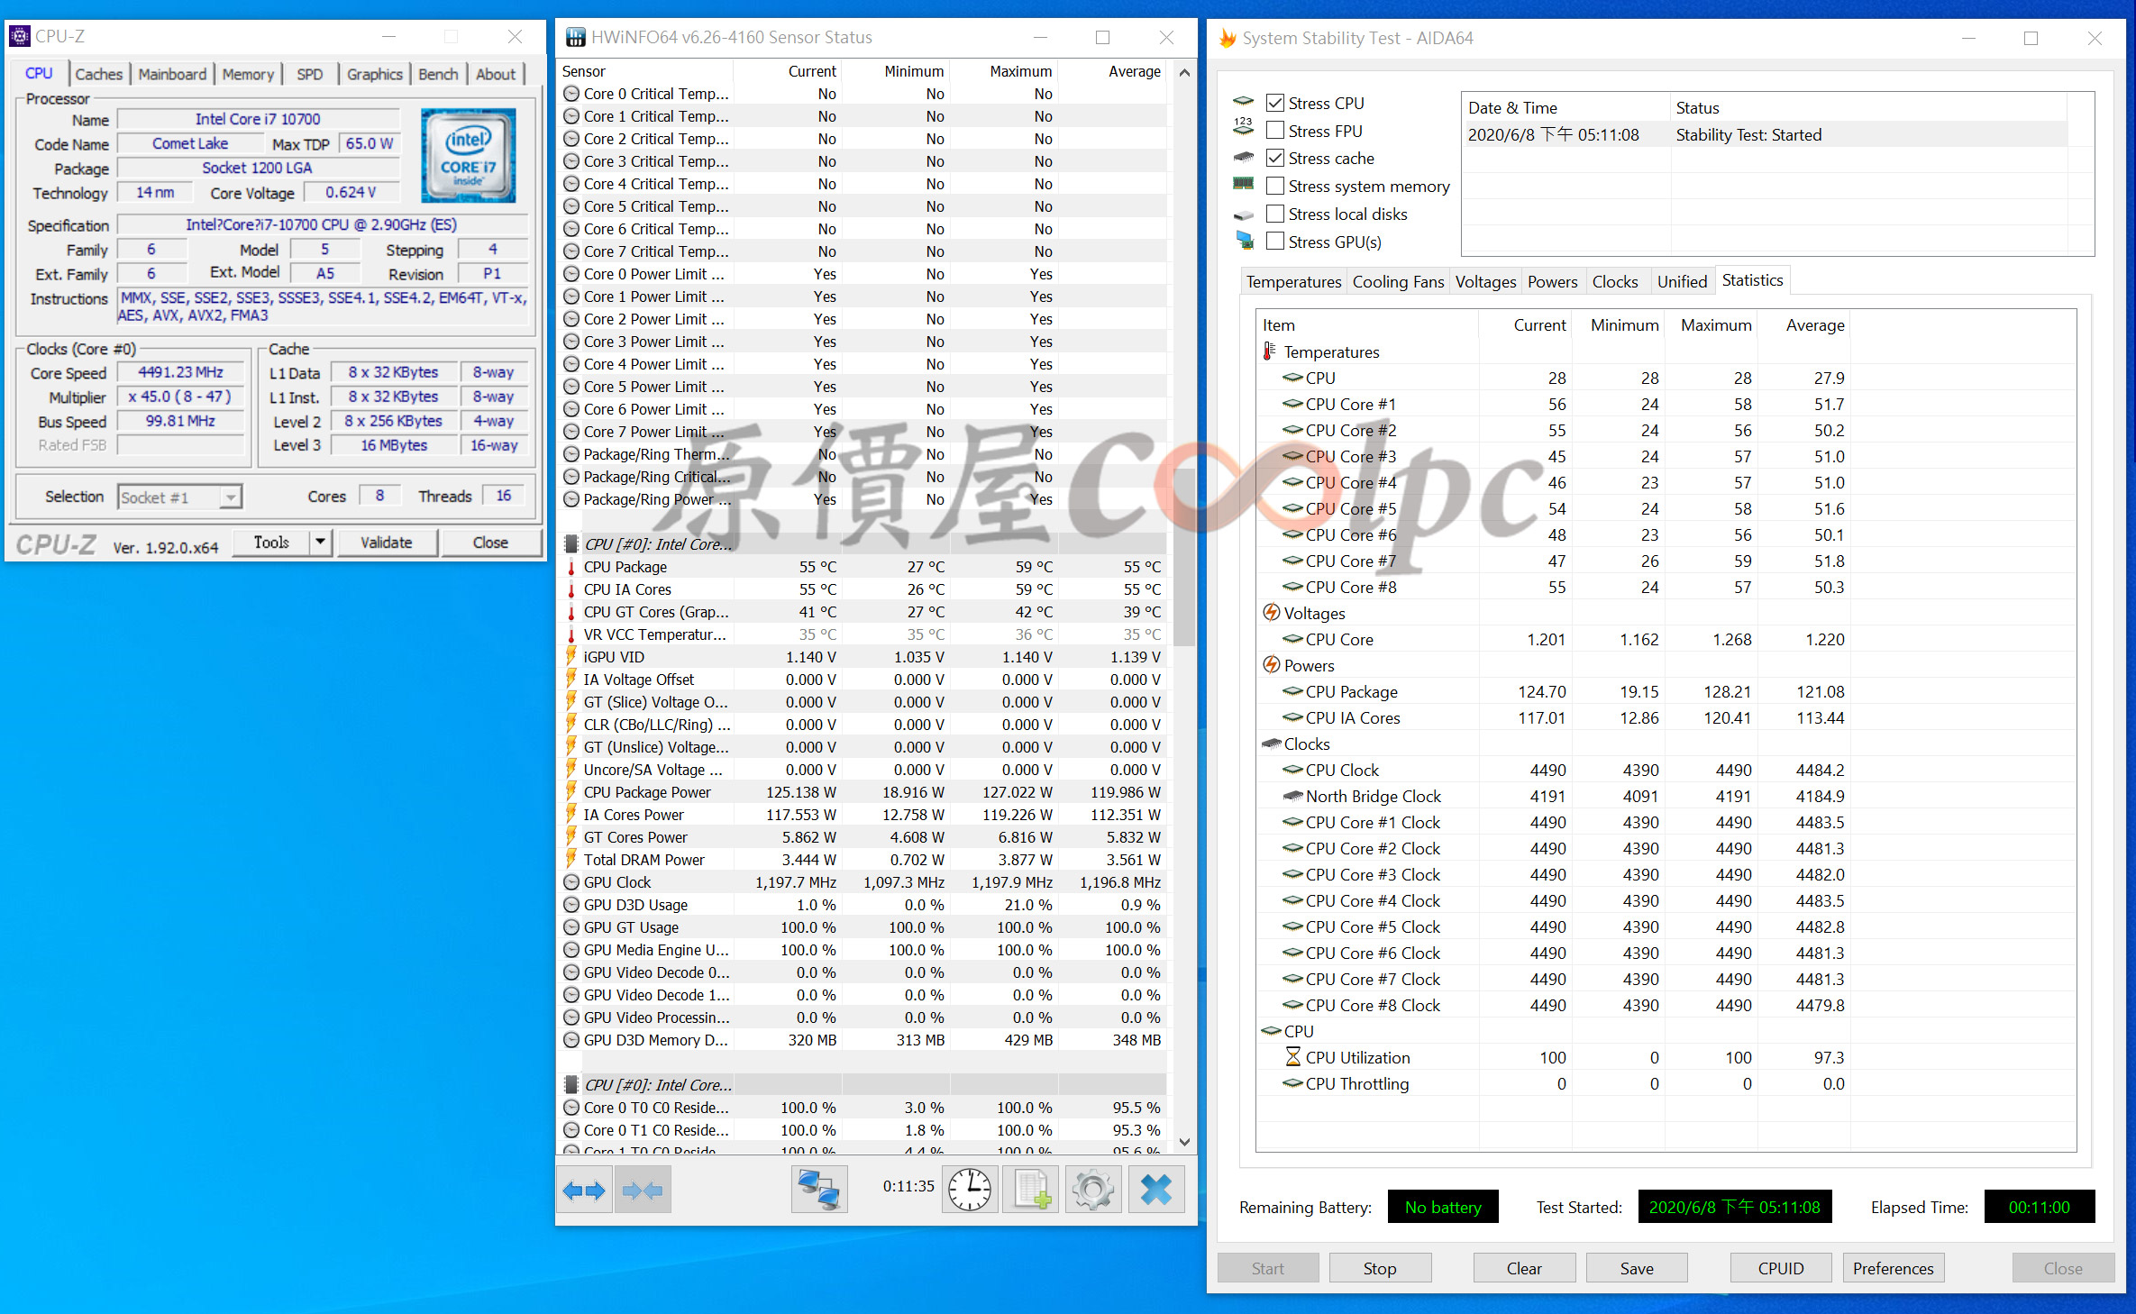Stop the AIDA64 stability test
Image resolution: width=2136 pixels, height=1314 pixels.
1380,1268
